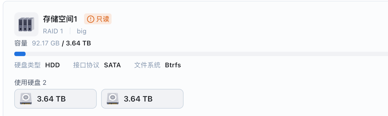This screenshot has width=388, height=116.
Task: Select the Btrfs file system value
Action: tap(173, 65)
